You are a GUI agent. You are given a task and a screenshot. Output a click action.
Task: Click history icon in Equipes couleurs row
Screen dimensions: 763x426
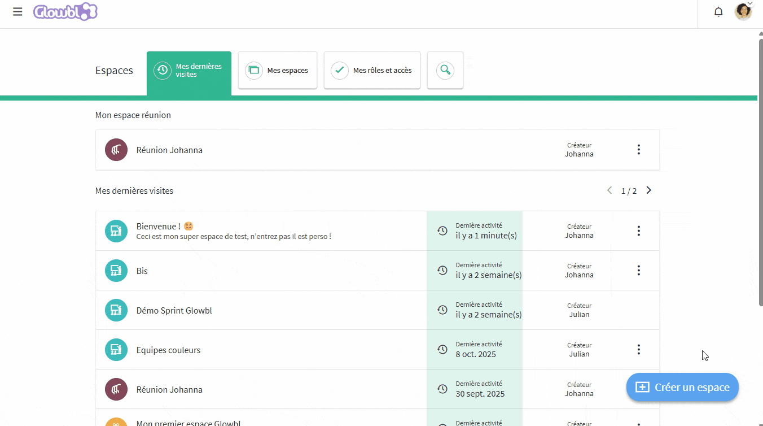coord(442,349)
